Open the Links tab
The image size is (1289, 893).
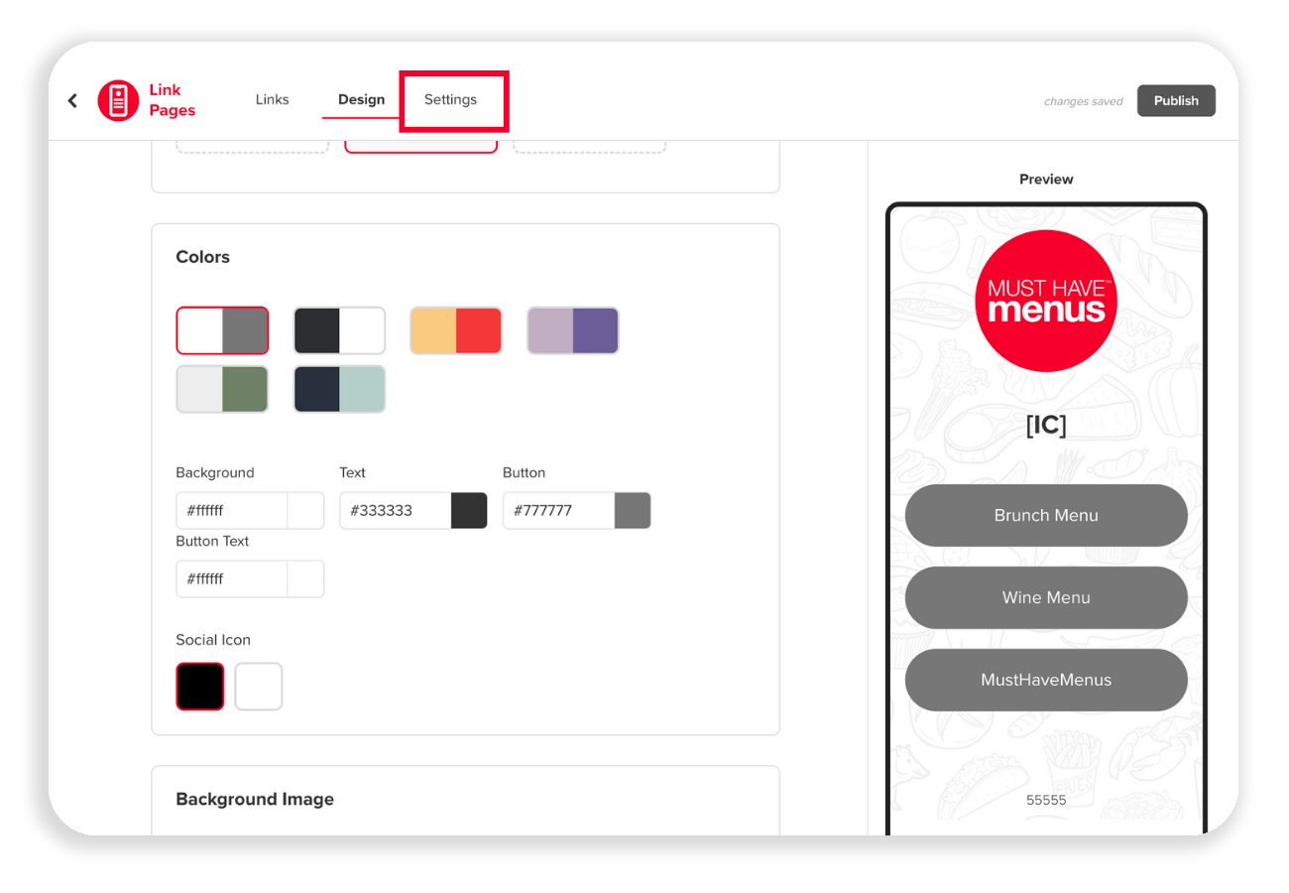click(272, 99)
